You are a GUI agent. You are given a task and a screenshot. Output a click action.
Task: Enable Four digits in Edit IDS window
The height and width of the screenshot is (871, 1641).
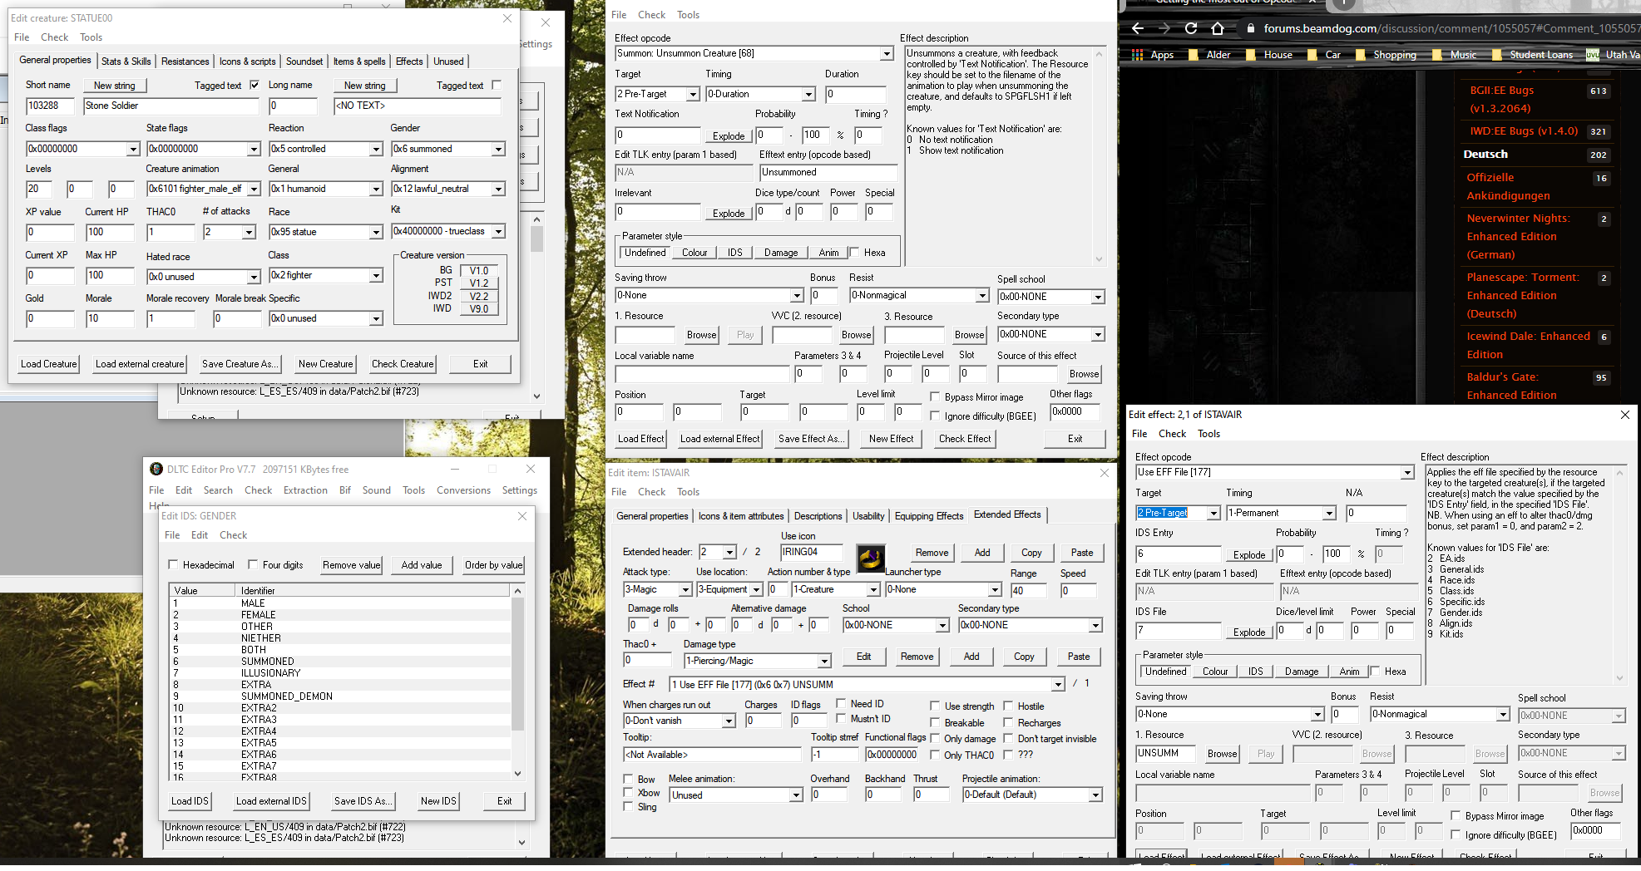pos(253,565)
